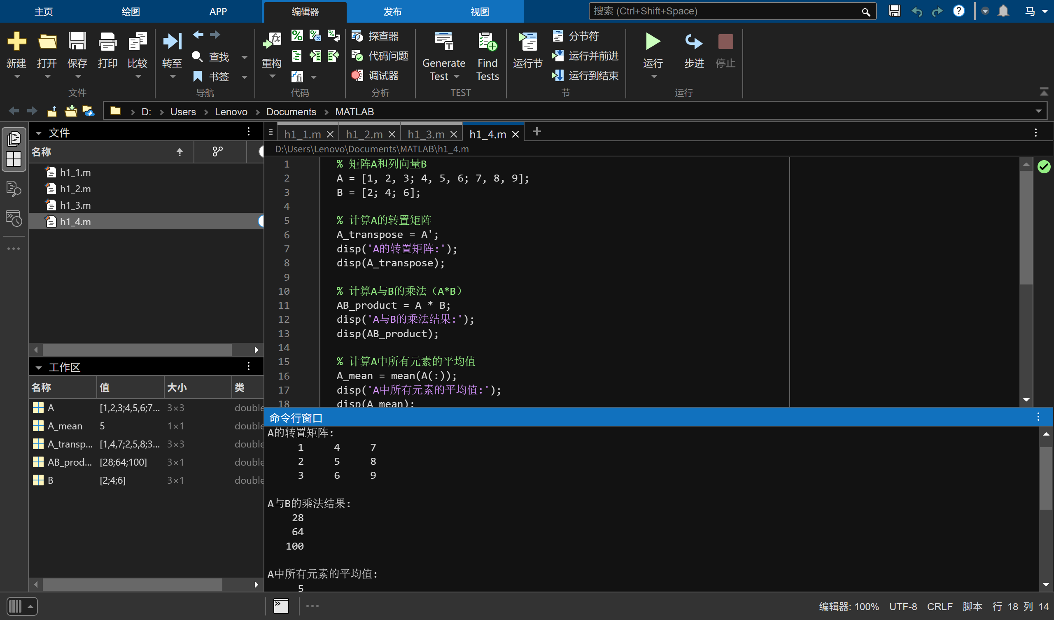Open the Code Issues (代码问题) panel
Screen dimensions: 1054x620
click(x=380, y=56)
